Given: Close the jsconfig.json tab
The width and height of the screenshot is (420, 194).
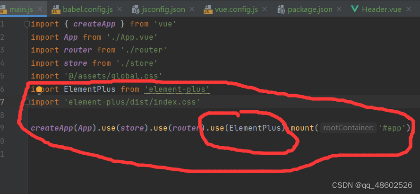Looking at the screenshot, I should [191, 9].
